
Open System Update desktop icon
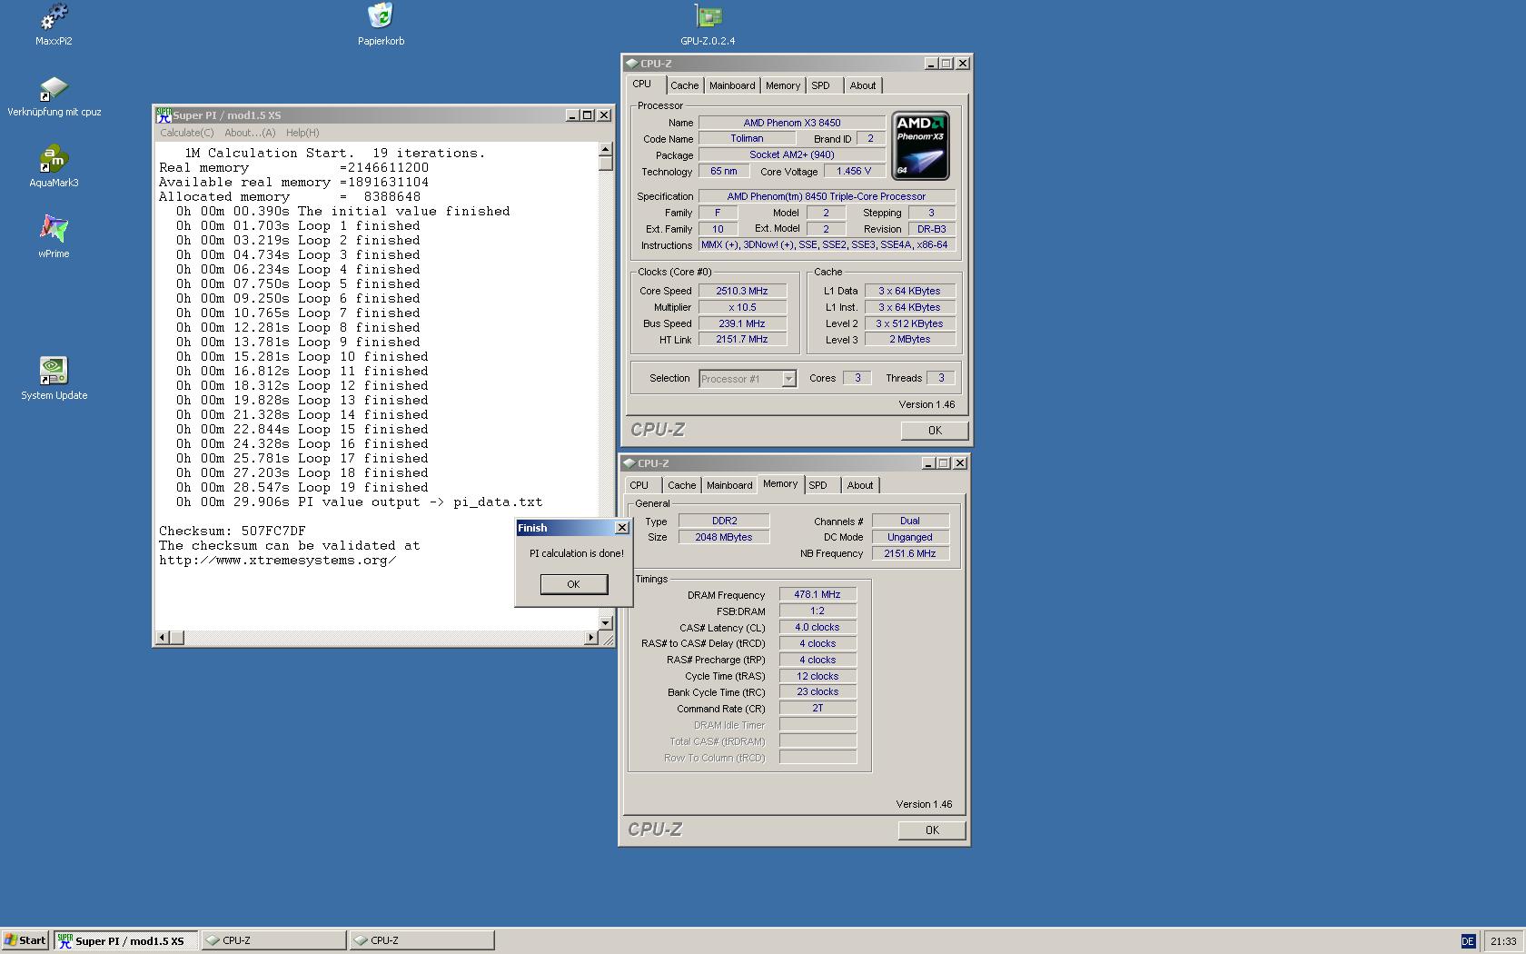(54, 379)
